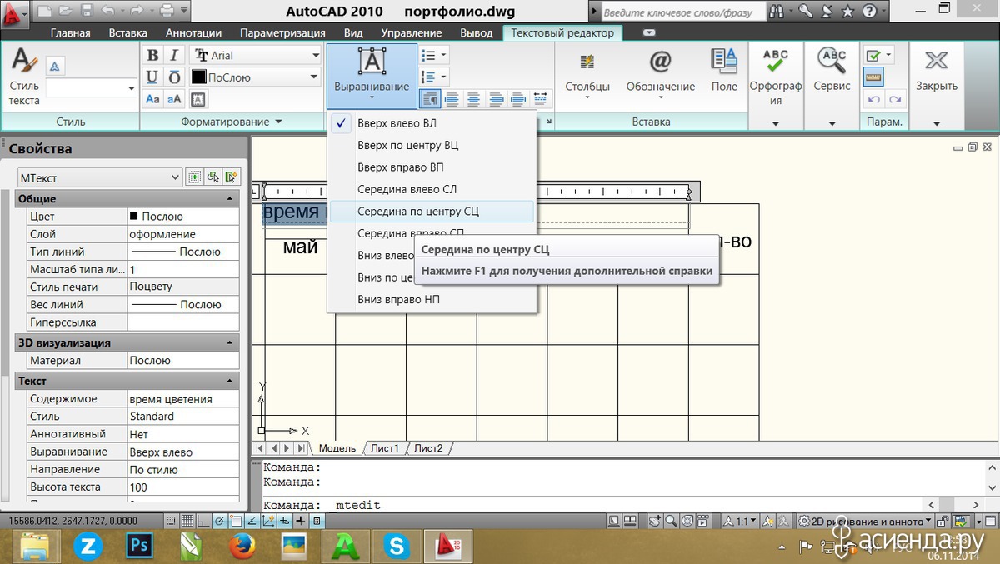Screen dimensions: 1000x564
Task: Click the Орфография spell check button
Action: pos(776,77)
